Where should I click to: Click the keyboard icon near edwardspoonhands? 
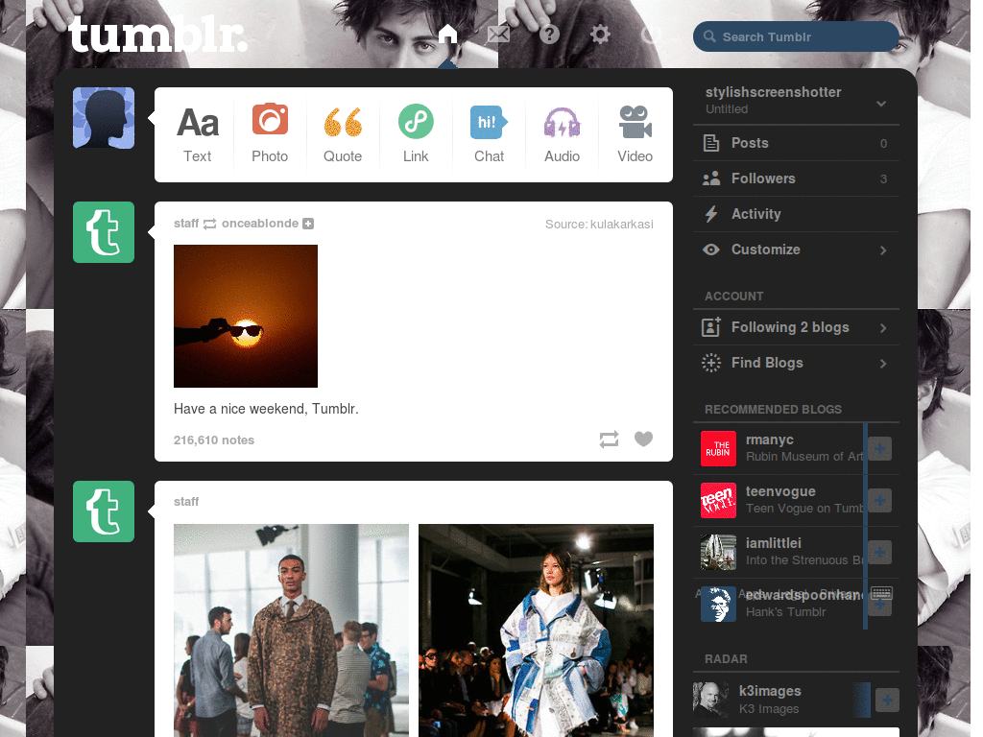[x=881, y=593]
